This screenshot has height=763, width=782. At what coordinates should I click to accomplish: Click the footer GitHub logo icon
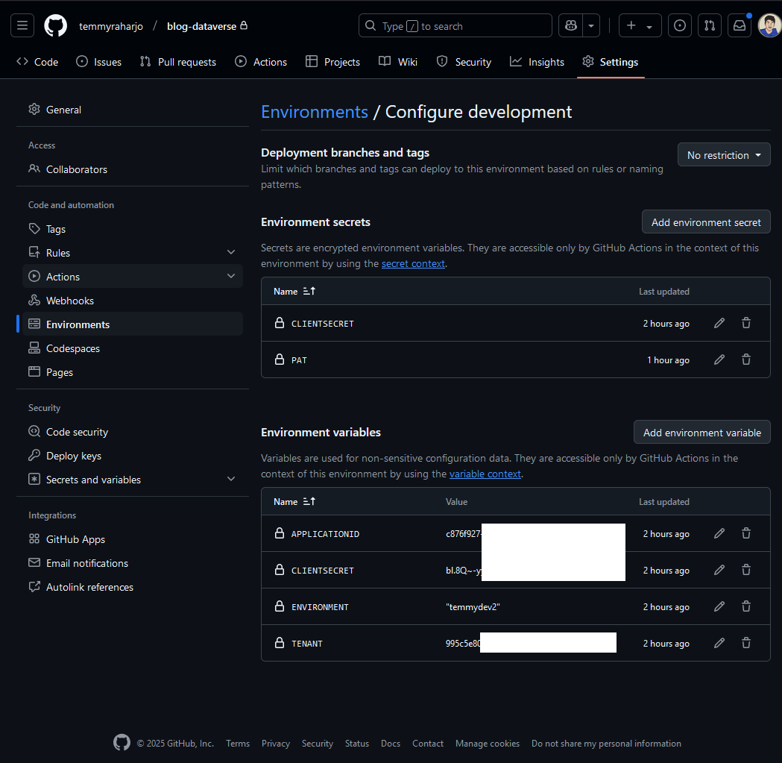pyautogui.click(x=122, y=743)
